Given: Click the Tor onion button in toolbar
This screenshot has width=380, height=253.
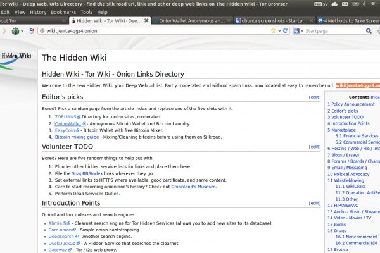Looking at the screenshot, I should (15, 31).
